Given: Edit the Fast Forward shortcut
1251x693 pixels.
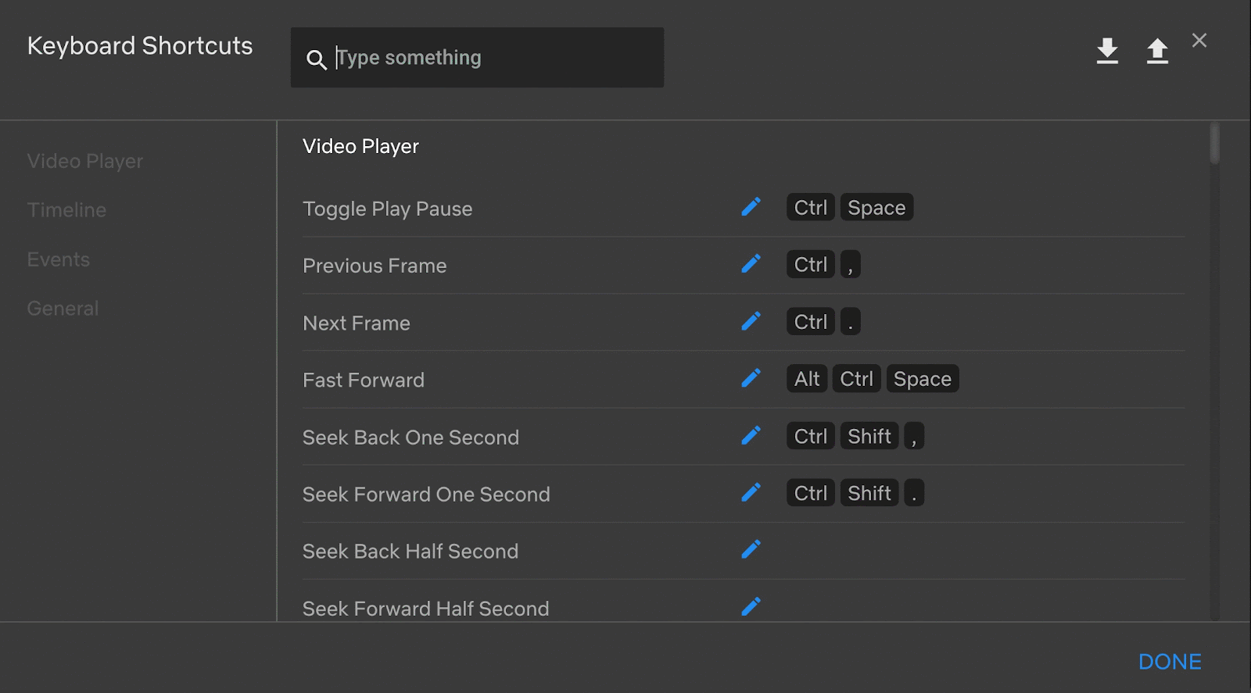Looking at the screenshot, I should point(751,378).
